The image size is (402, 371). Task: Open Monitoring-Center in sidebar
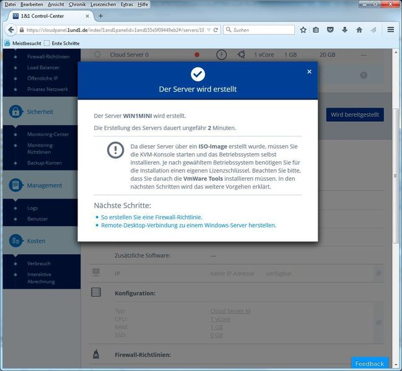tap(48, 134)
